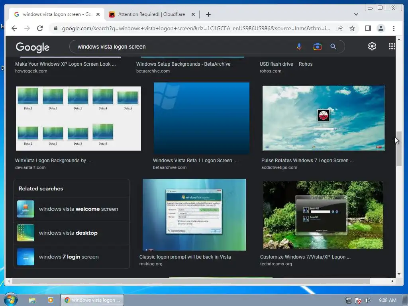Open the Chrome side panel
The height and width of the screenshot is (306, 408).
[x=368, y=28]
